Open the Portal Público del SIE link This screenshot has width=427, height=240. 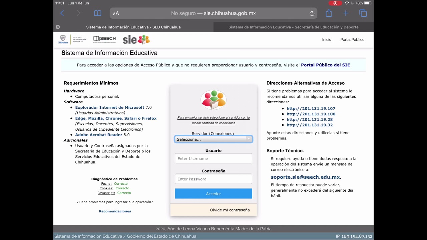[325, 65]
